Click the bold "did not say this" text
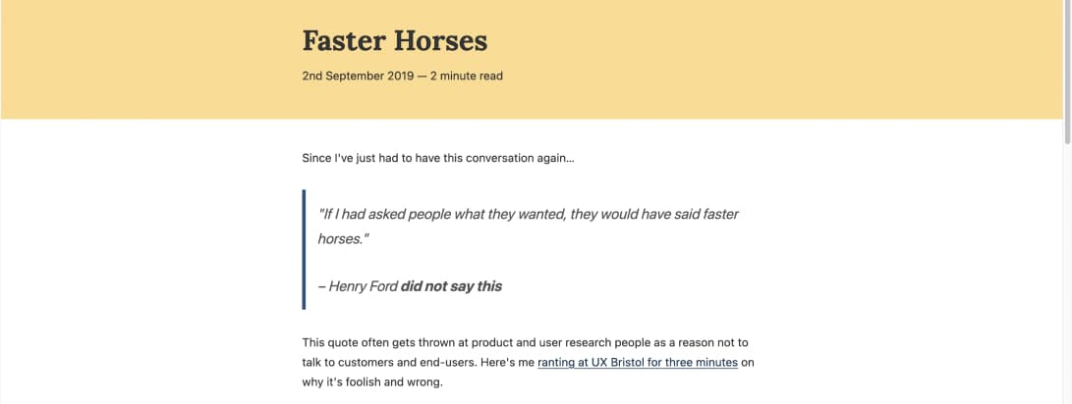Viewport: 1072px width, 404px height. pyautogui.click(x=451, y=286)
